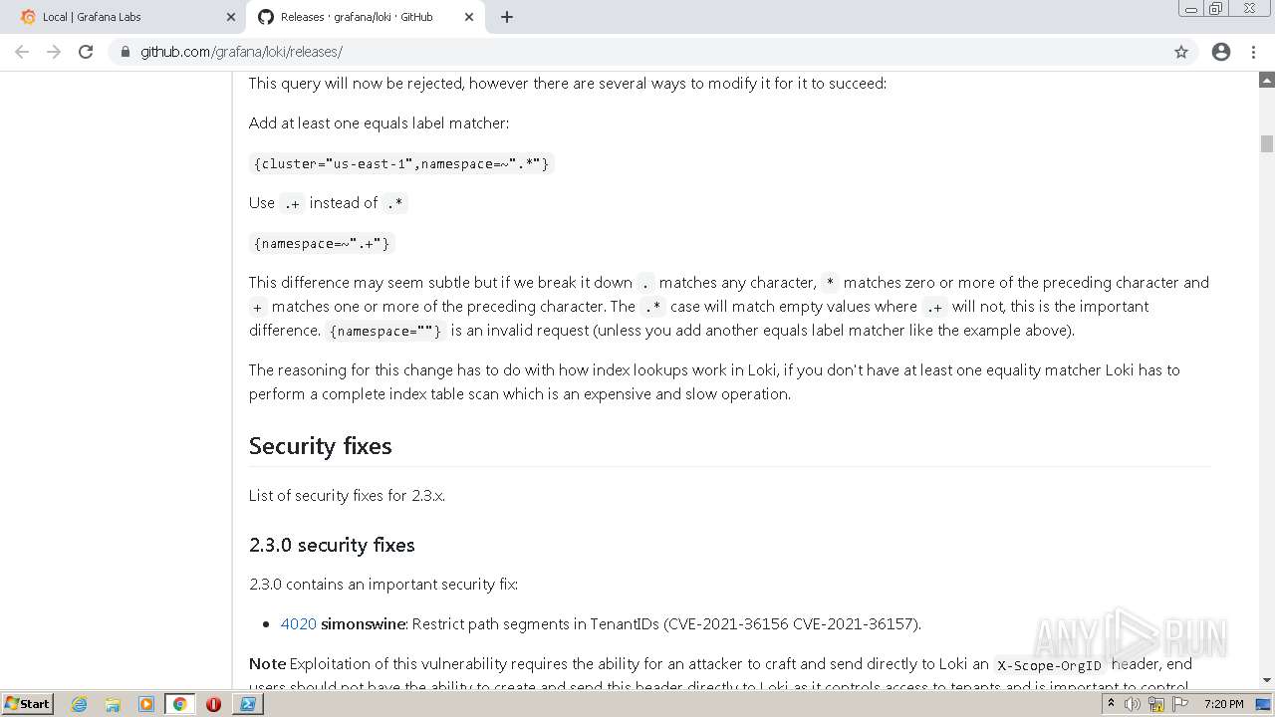The height and width of the screenshot is (717, 1275).
Task: Open the Chrome profile avatar menu
Action: (1221, 52)
